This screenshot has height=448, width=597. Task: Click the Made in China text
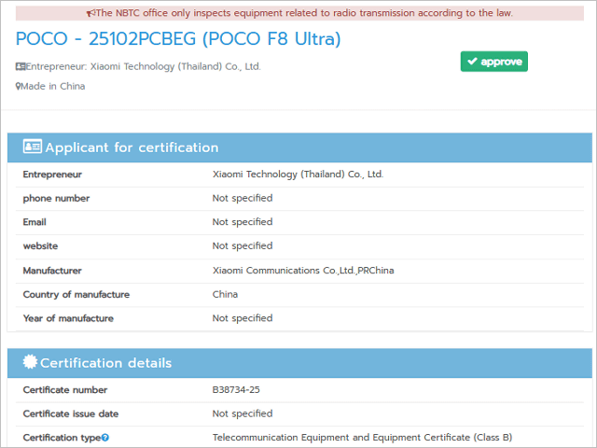[53, 86]
